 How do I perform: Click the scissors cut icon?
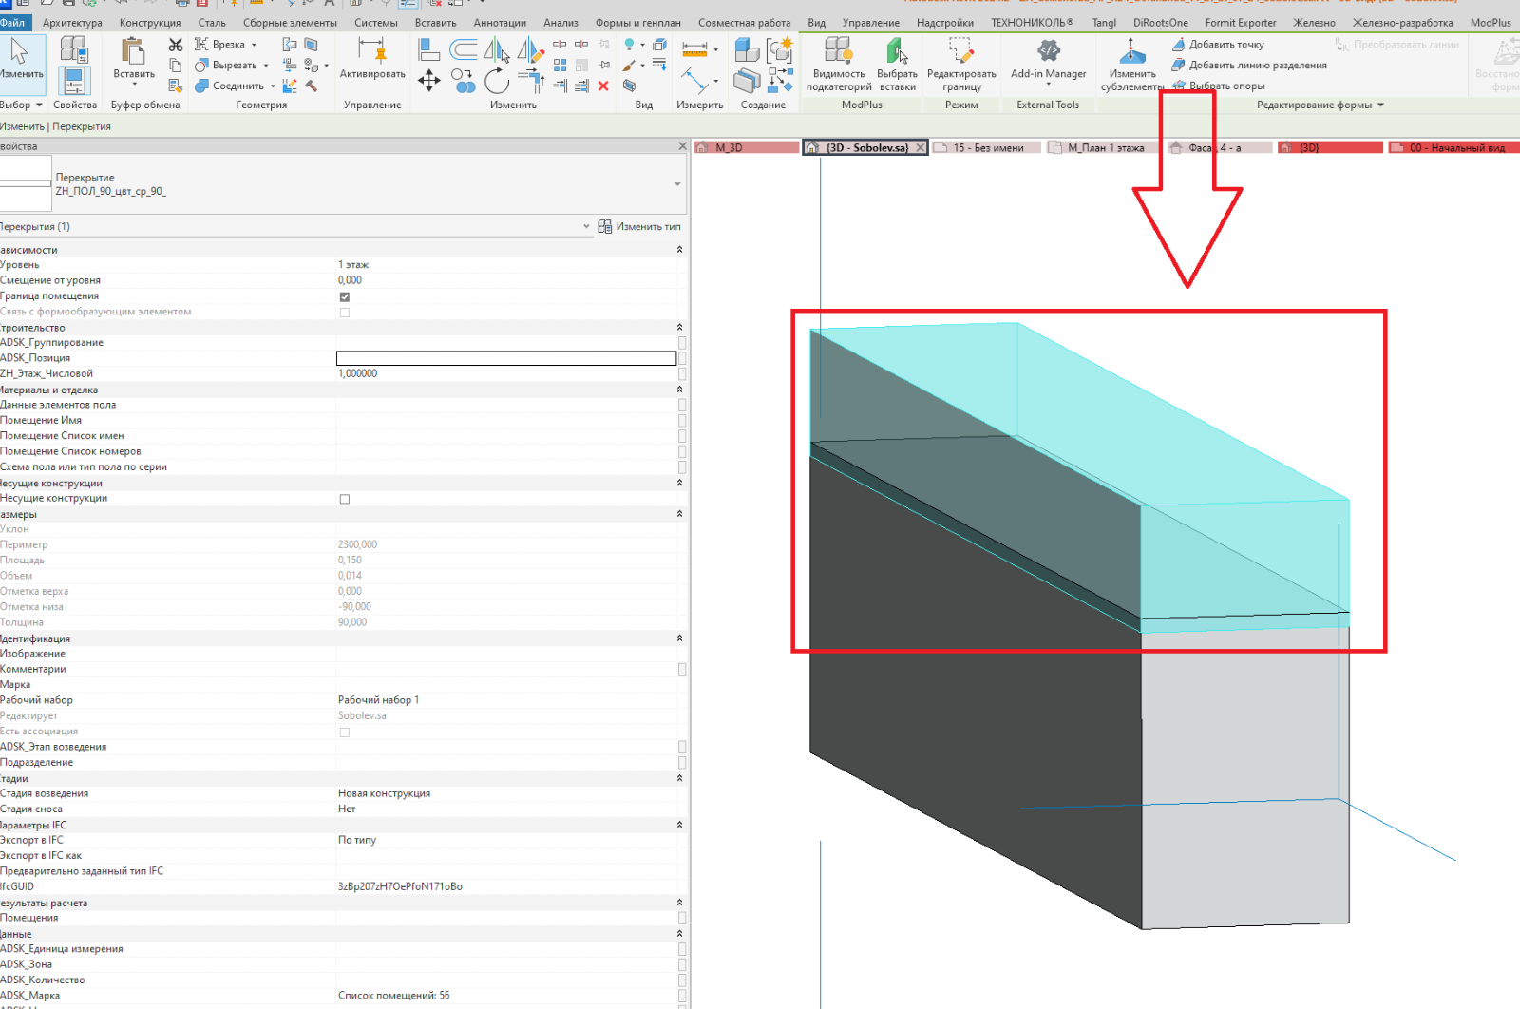pyautogui.click(x=176, y=45)
